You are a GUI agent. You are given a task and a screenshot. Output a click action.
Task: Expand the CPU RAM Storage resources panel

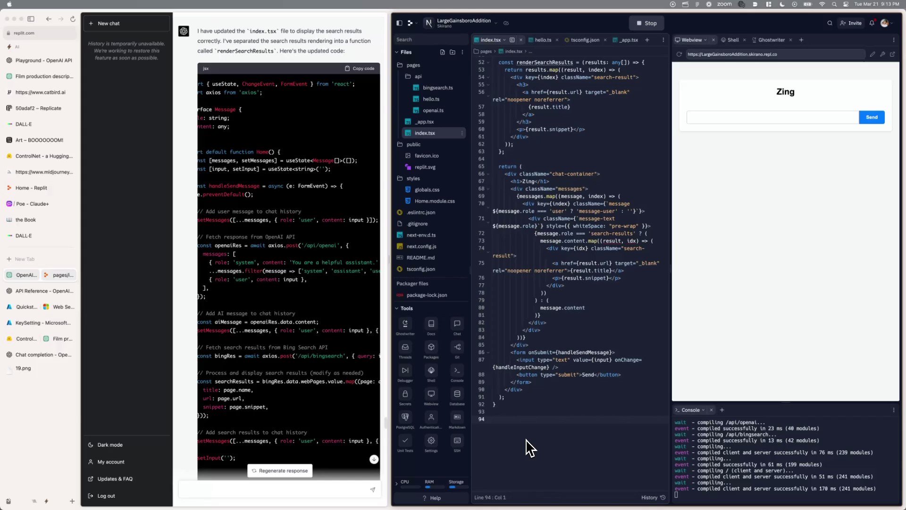pyautogui.click(x=396, y=484)
